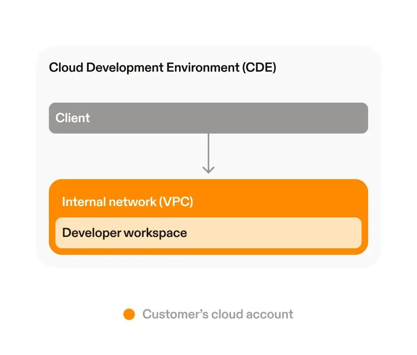Click the "Client" text label
Image resolution: width=417 pixels, height=355 pixels.
[72, 118]
